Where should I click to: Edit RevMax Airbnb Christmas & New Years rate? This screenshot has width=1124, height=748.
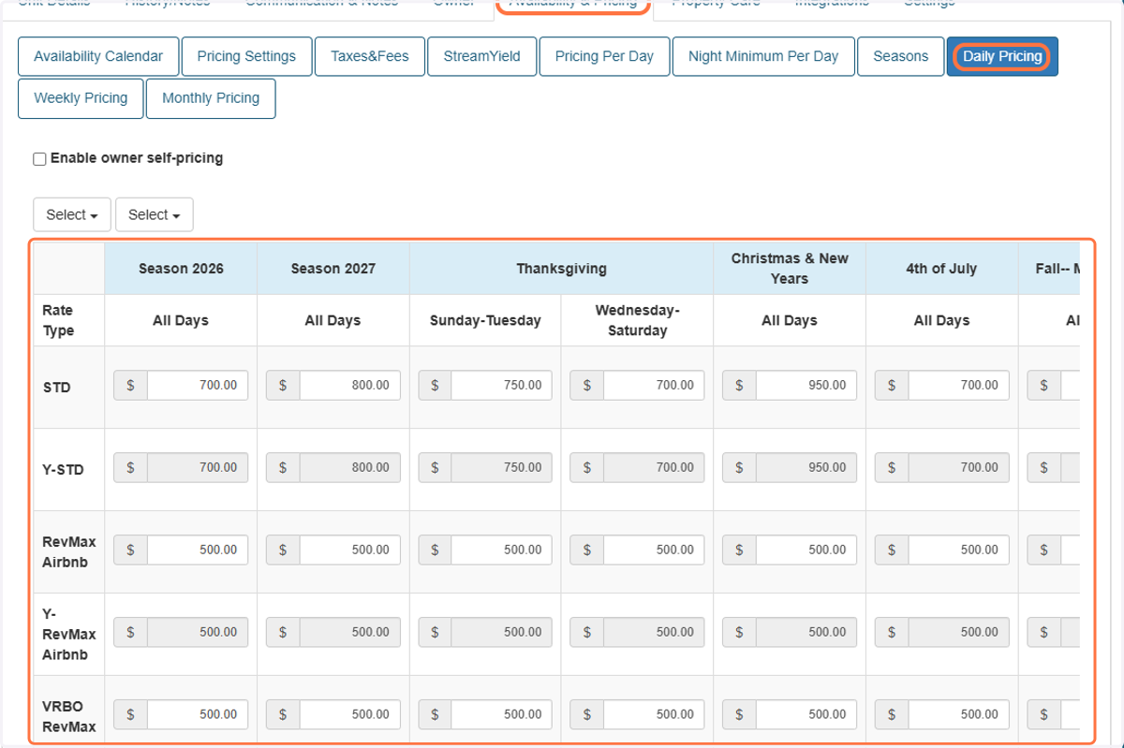[x=806, y=550]
